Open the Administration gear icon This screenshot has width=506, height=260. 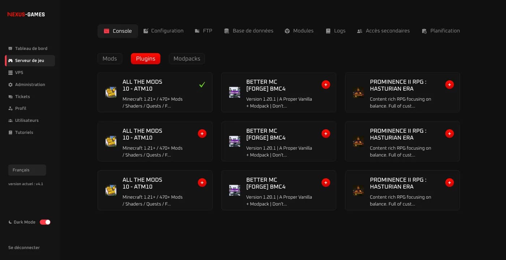coord(10,85)
